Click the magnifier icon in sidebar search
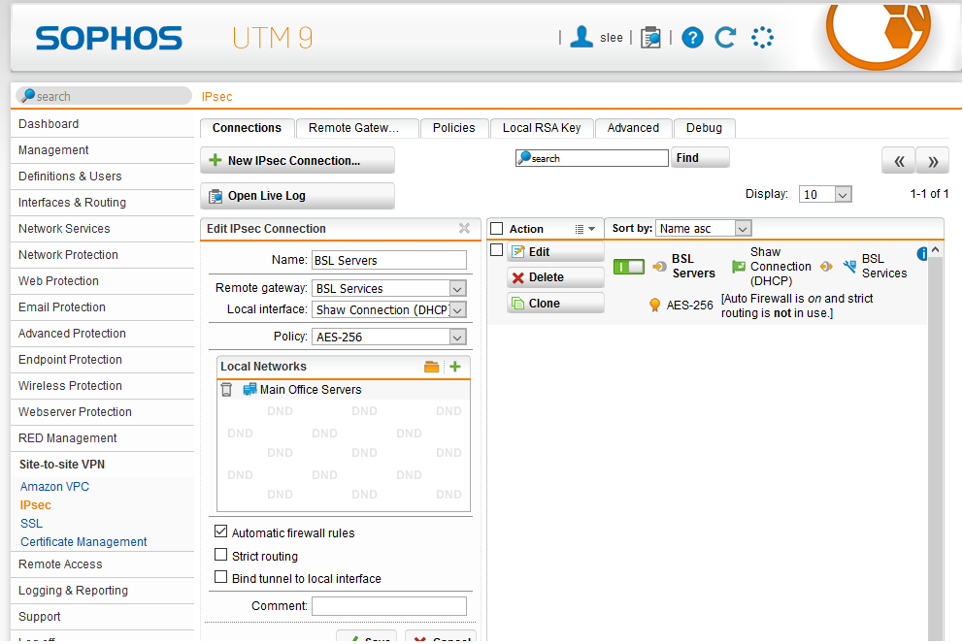This screenshot has width=963, height=644. [x=28, y=95]
